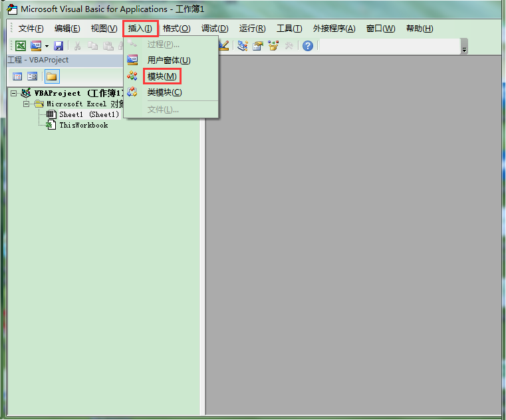
Task: Click the 插入(I) menu
Action: [140, 29]
